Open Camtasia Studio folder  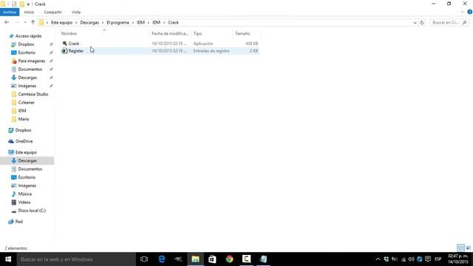(33, 94)
